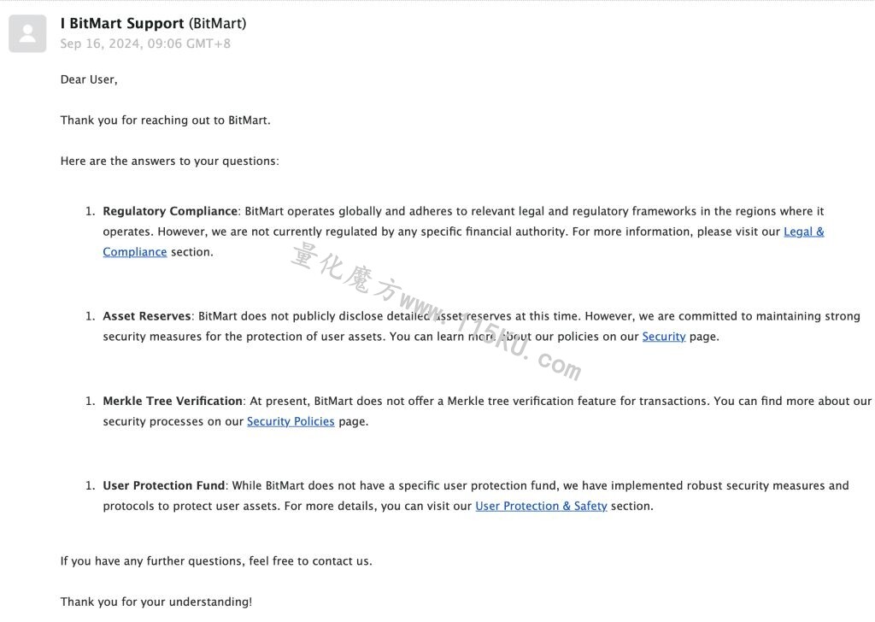Click the feel free to contact us line

[x=216, y=560]
